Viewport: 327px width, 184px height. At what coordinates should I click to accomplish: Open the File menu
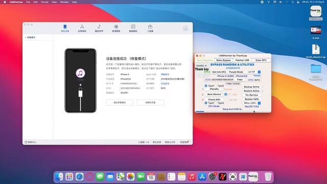(28, 2)
